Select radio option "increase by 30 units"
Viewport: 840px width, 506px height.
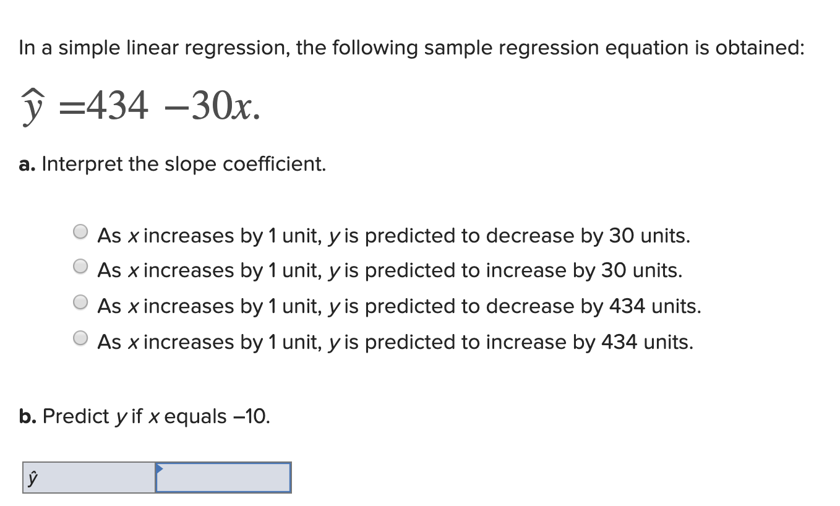[80, 266]
